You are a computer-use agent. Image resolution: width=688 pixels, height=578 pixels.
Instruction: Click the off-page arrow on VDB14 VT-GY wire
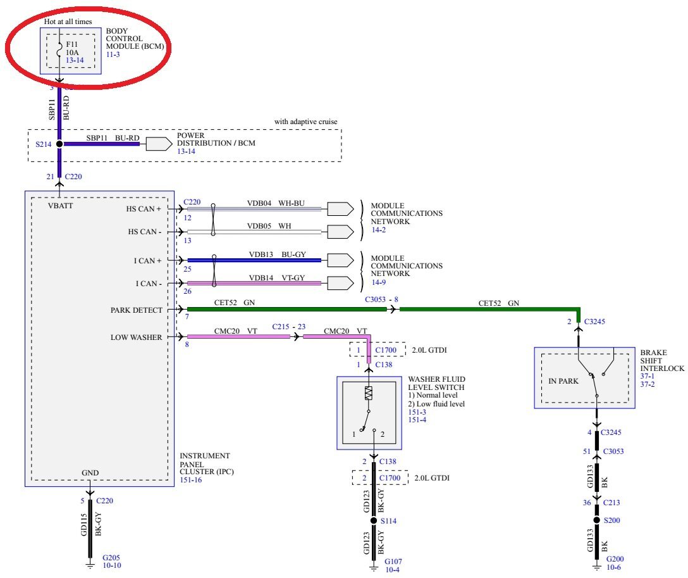click(340, 283)
